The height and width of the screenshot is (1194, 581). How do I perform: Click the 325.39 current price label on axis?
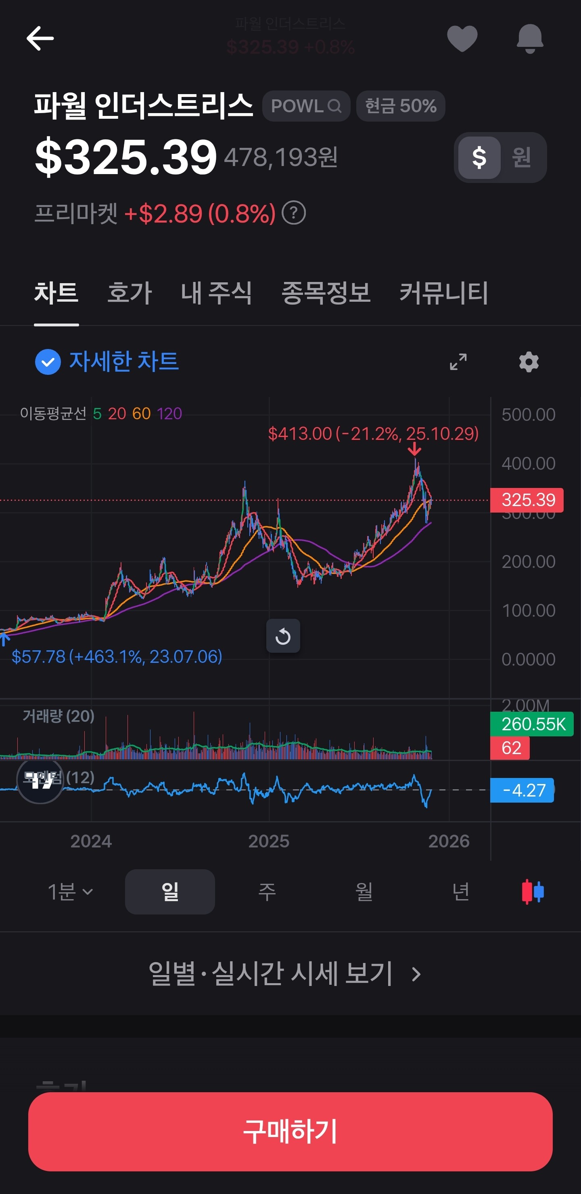coord(527,500)
